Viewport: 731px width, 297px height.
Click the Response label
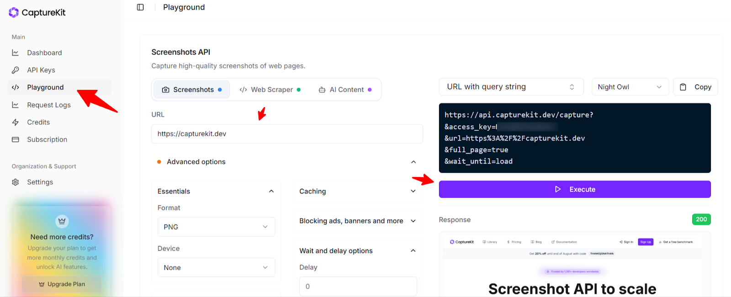pos(455,220)
